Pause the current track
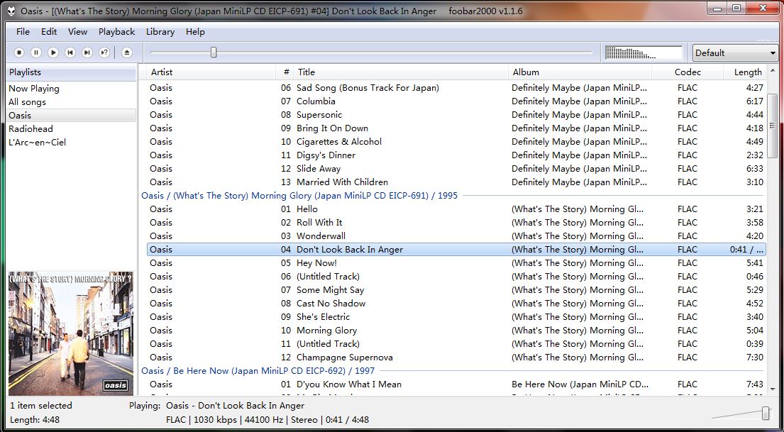784x432 pixels. click(36, 52)
